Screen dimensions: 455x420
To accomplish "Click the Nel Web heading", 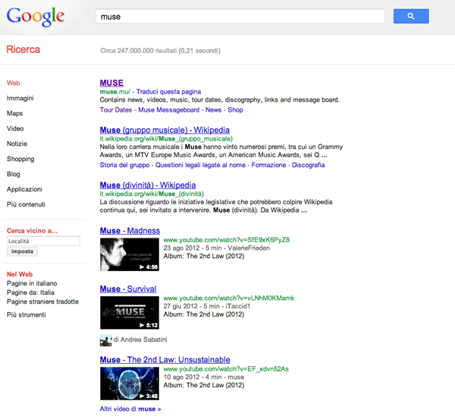I will pos(20,274).
